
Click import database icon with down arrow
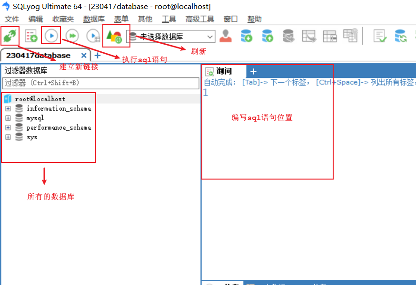[x=247, y=36]
